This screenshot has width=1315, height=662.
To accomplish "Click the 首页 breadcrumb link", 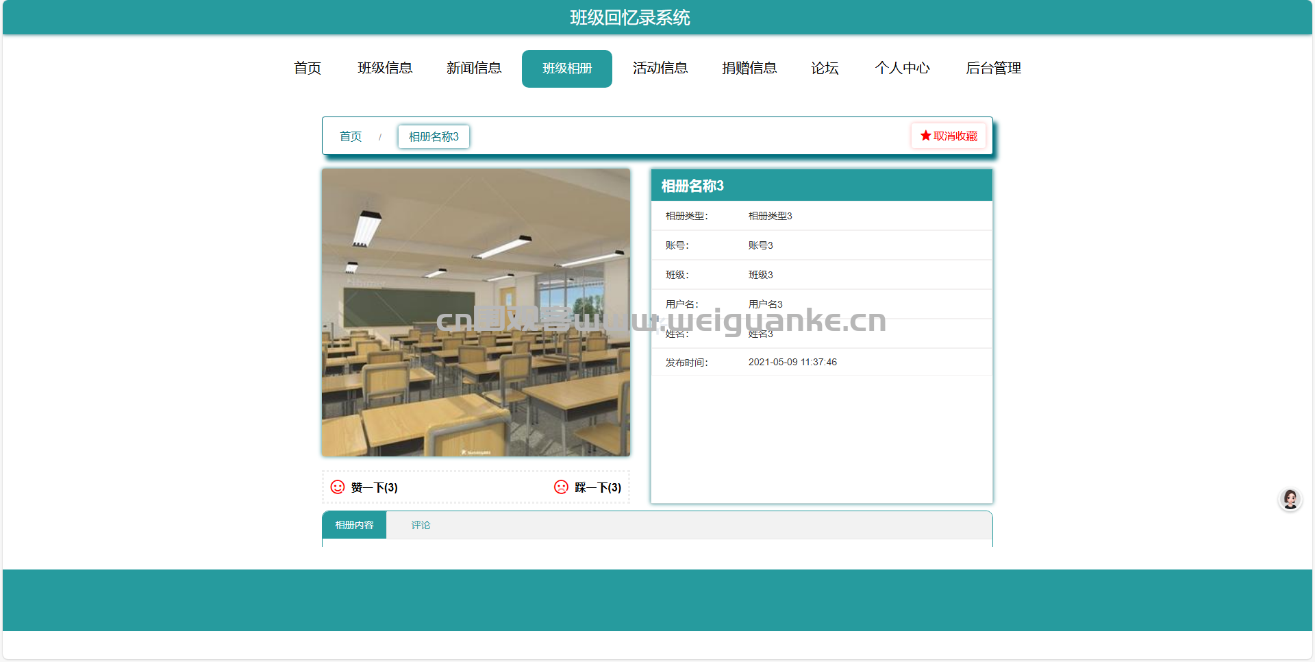I will coord(351,136).
